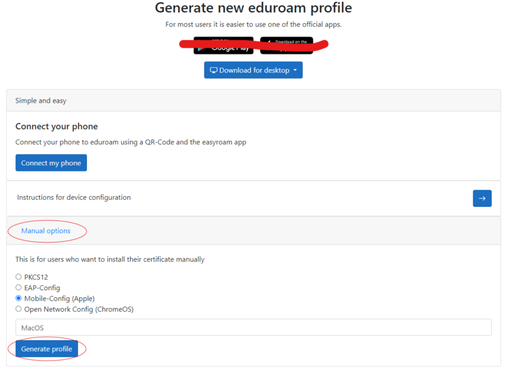Open the App Store download badge
This screenshot has height=387, width=514.
tap(286, 46)
